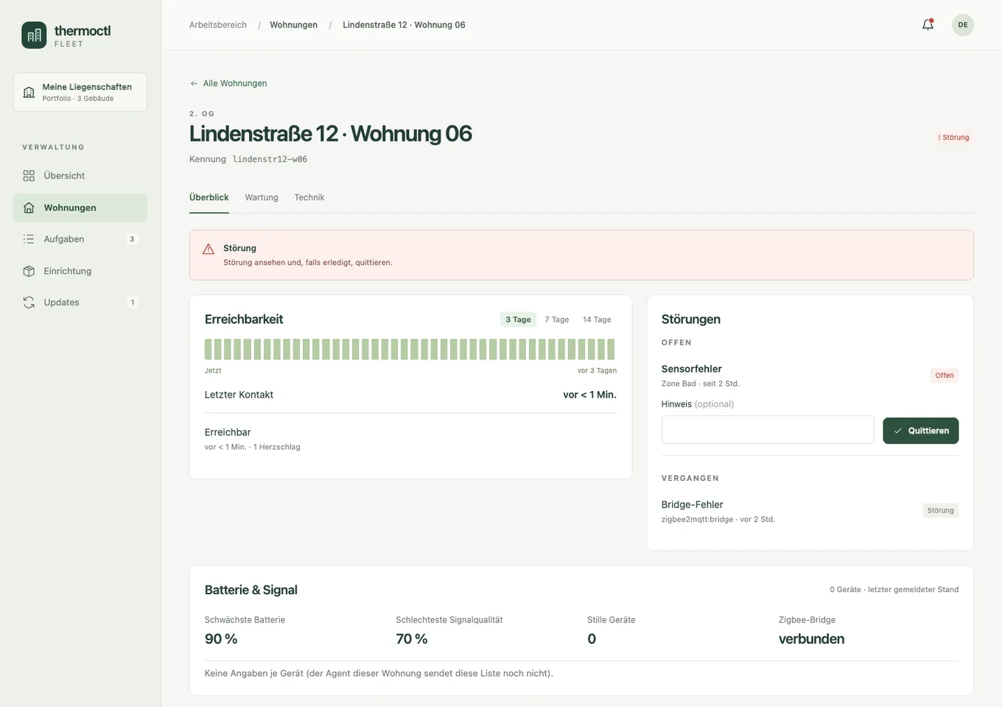1002x707 pixels.
Task: Click the Störung status badge by title
Action: [953, 138]
